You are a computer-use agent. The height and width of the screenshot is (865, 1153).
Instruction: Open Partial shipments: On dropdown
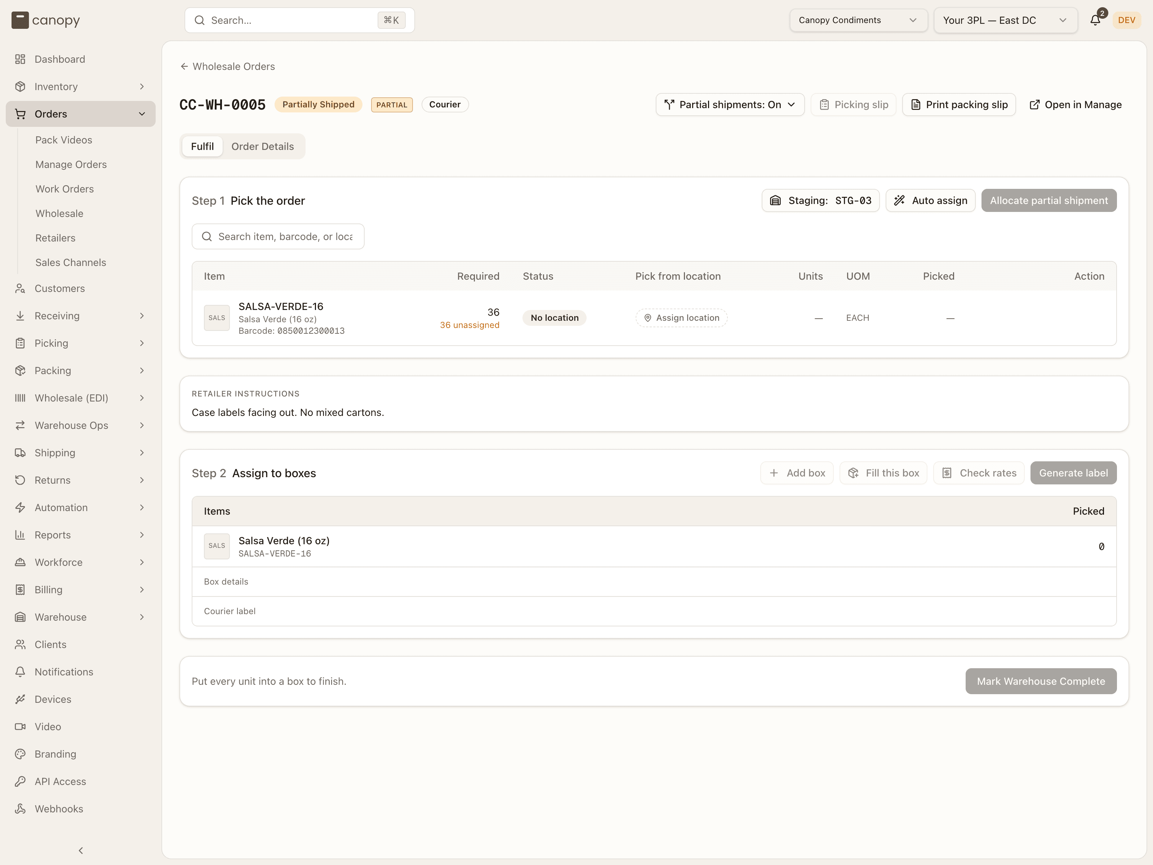coord(730,105)
